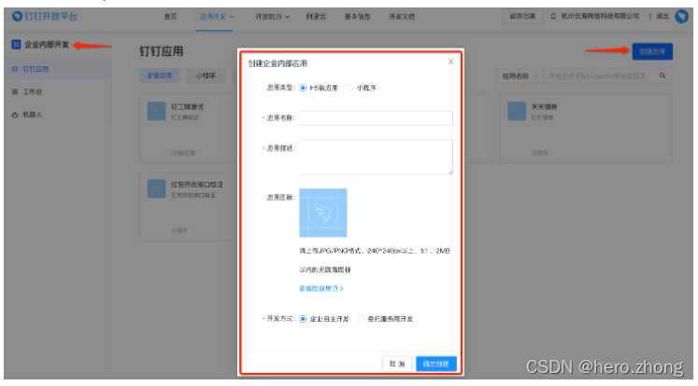Select 机器人 in the sidebar

coord(57,115)
